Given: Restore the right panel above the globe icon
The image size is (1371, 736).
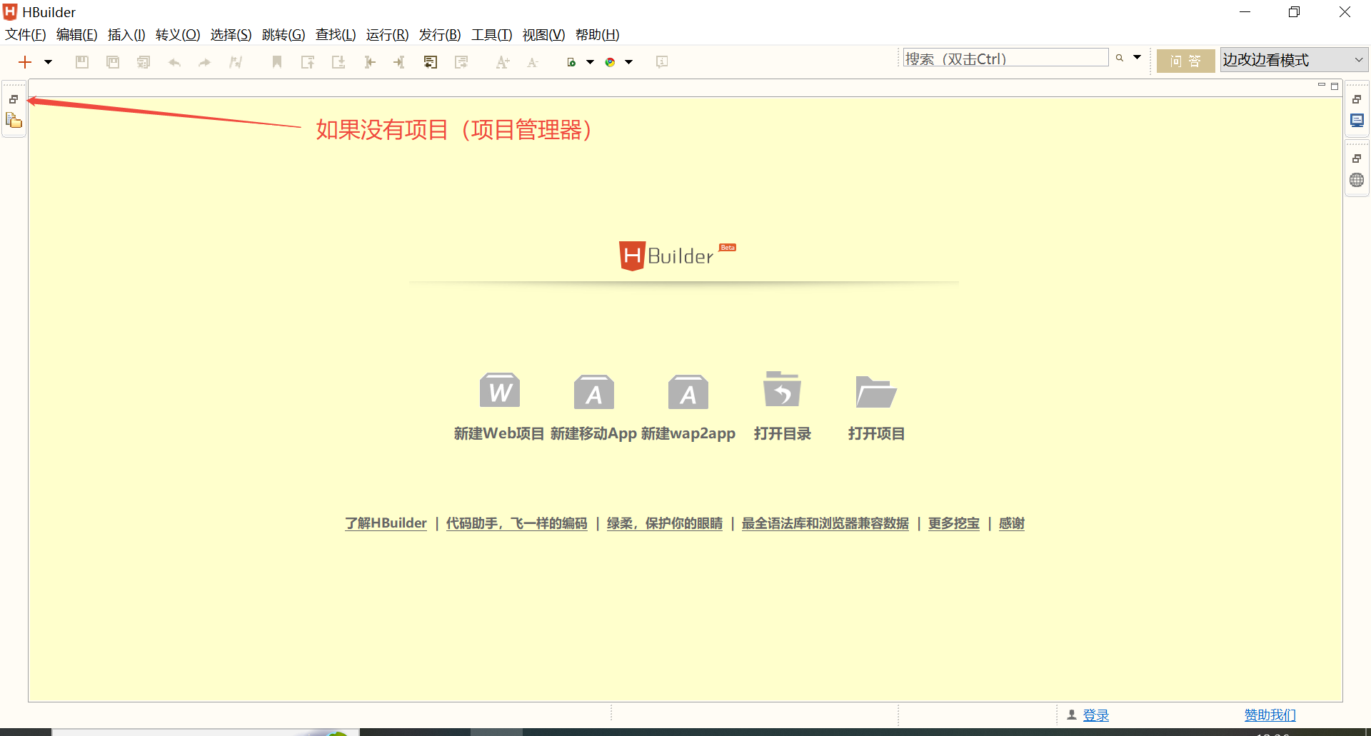Looking at the screenshot, I should [x=1357, y=158].
